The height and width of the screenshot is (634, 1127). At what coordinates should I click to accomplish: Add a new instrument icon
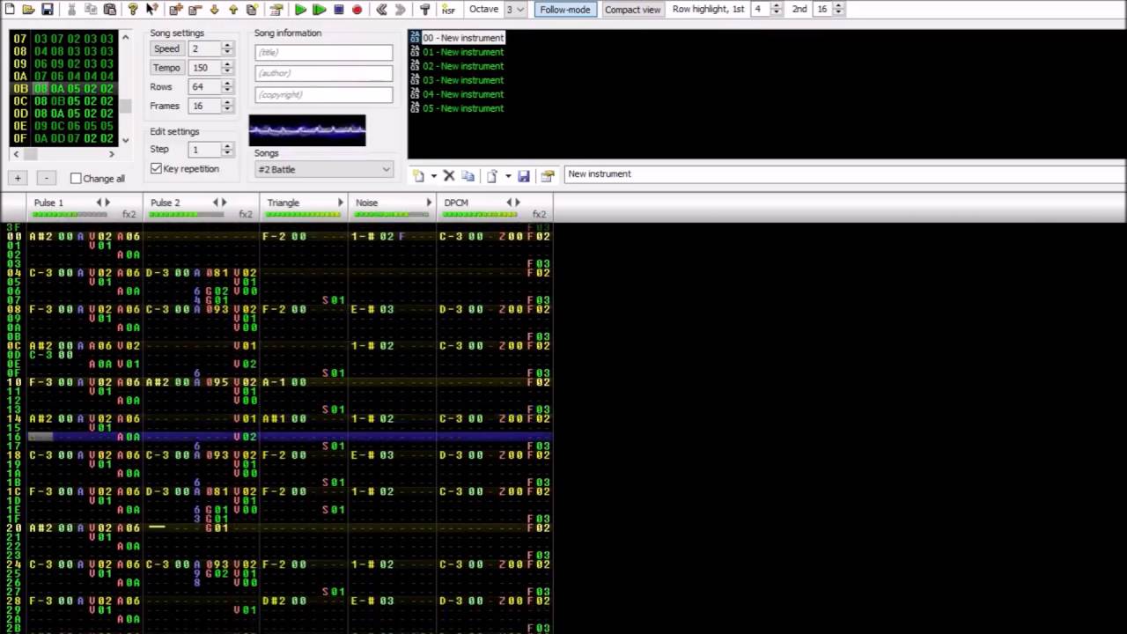click(x=419, y=175)
